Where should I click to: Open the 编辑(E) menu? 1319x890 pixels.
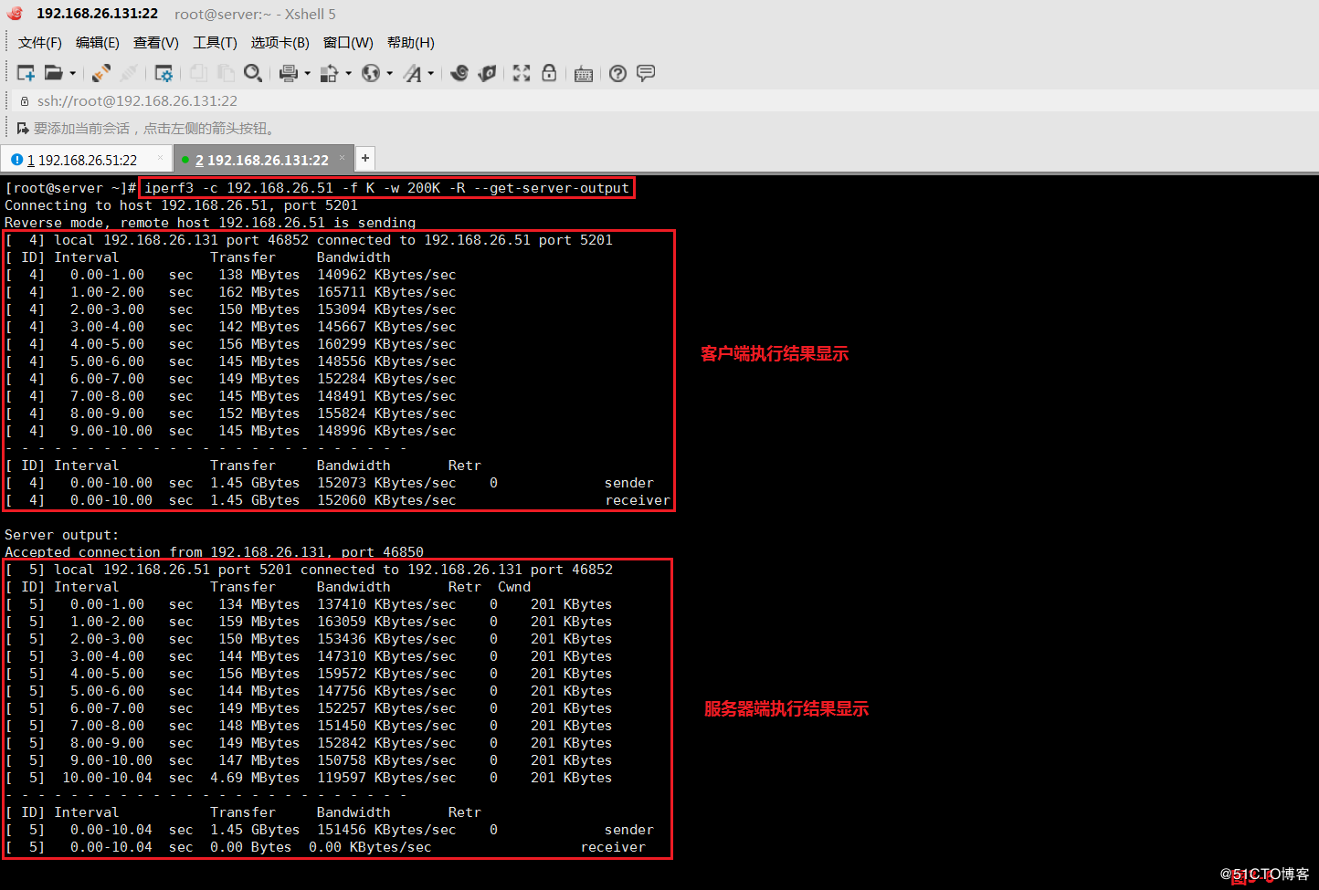point(98,43)
